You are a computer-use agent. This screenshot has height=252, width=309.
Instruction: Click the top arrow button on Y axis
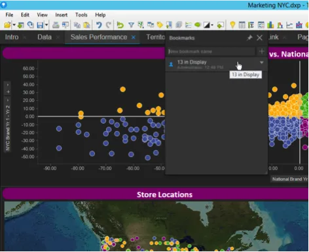point(8,84)
